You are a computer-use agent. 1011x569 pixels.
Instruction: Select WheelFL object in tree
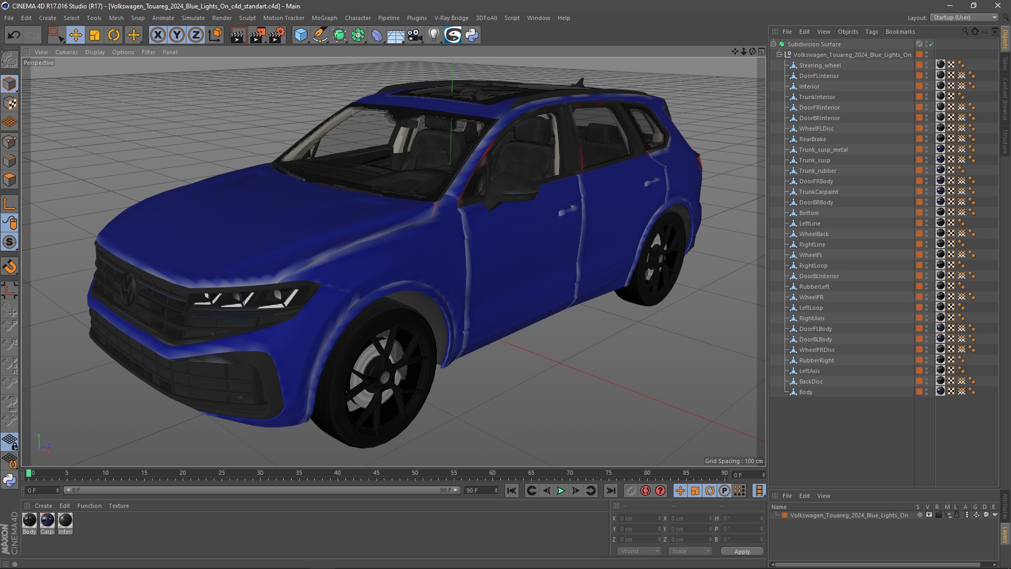[810, 255]
